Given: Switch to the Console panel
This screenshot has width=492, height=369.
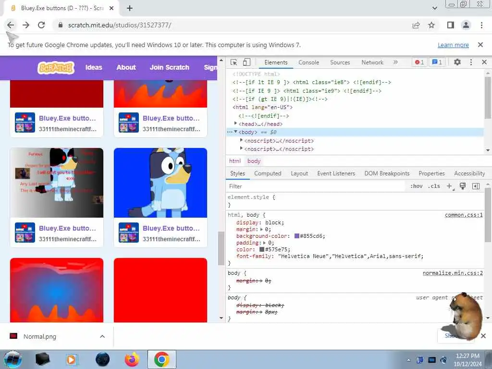Looking at the screenshot, I should pyautogui.click(x=309, y=62).
